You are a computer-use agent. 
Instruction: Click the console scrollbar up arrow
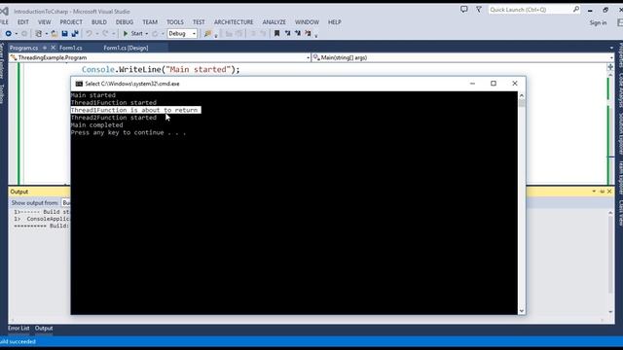[522, 95]
